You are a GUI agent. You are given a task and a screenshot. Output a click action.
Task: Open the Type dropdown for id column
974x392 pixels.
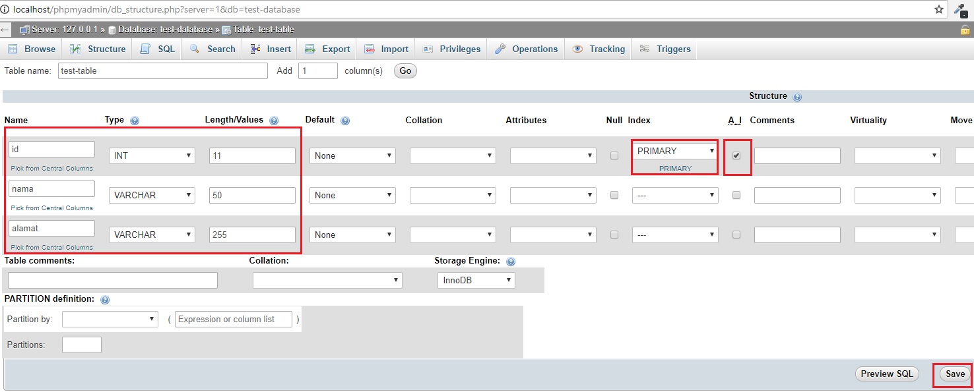point(152,155)
